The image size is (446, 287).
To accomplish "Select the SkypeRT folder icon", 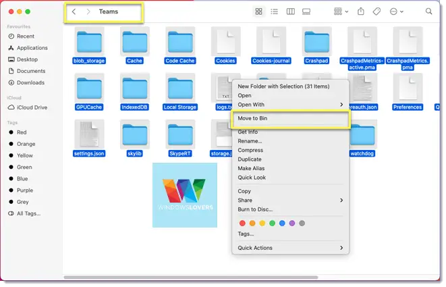I will (x=180, y=134).
